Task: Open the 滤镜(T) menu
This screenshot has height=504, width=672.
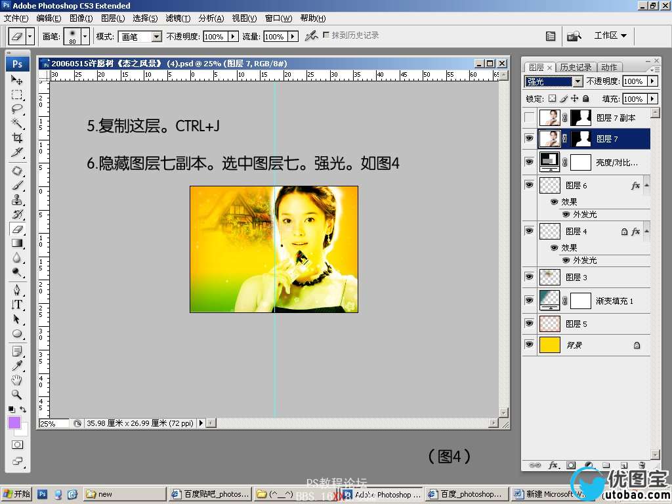Action: tap(178, 18)
